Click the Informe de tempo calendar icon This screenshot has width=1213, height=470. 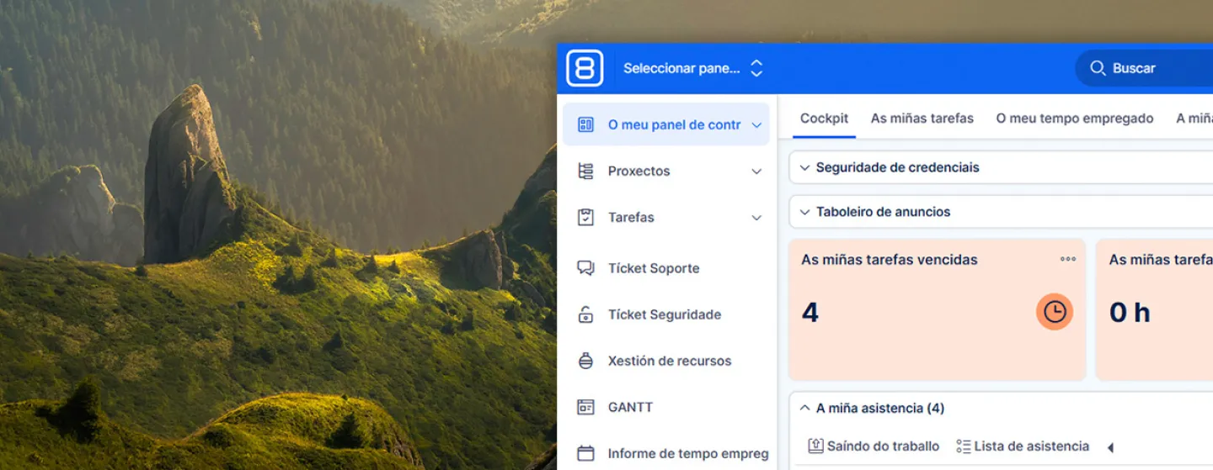(x=585, y=453)
